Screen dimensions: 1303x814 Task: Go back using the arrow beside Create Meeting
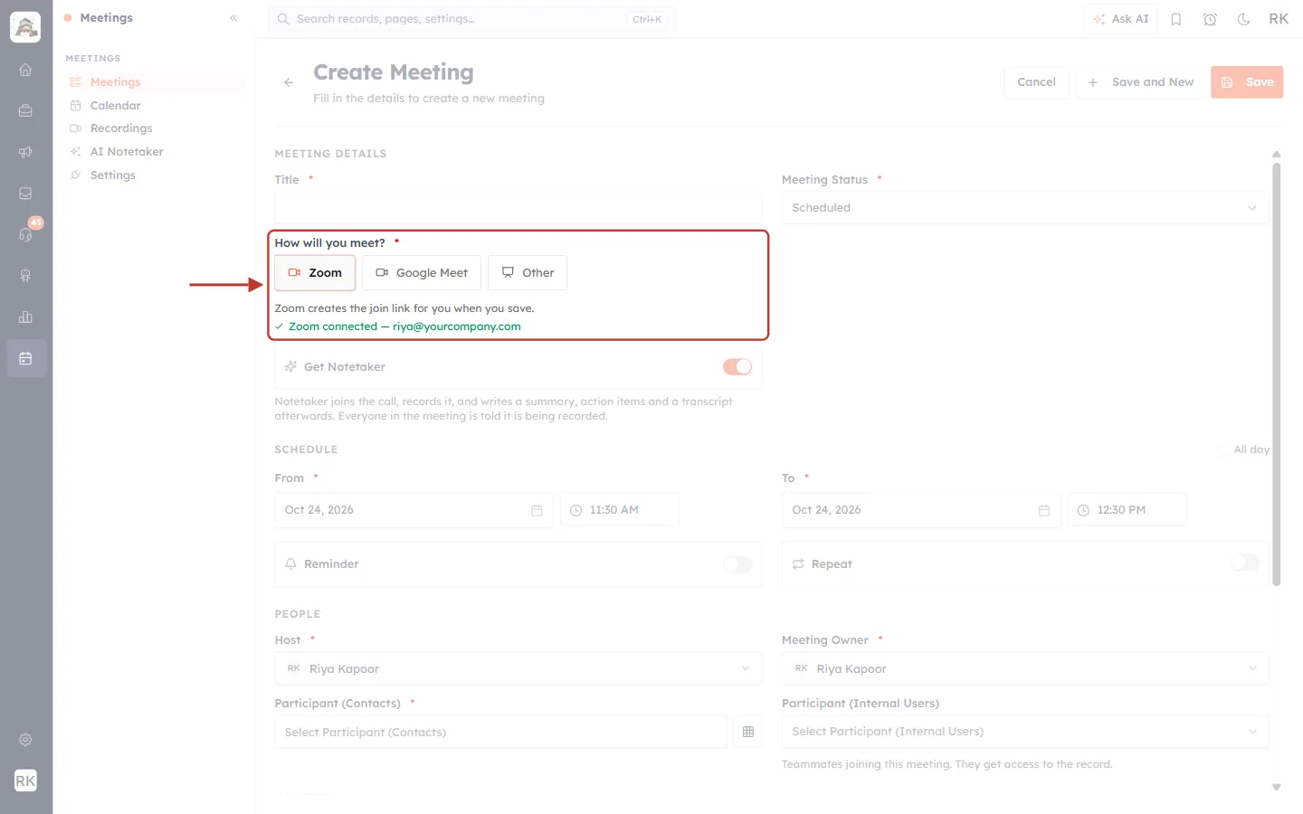(x=289, y=82)
